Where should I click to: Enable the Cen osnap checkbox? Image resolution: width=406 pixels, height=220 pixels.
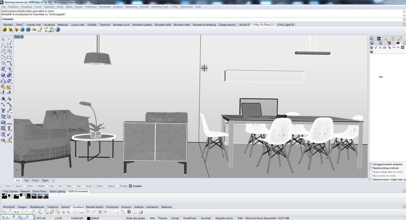pos(48,186)
